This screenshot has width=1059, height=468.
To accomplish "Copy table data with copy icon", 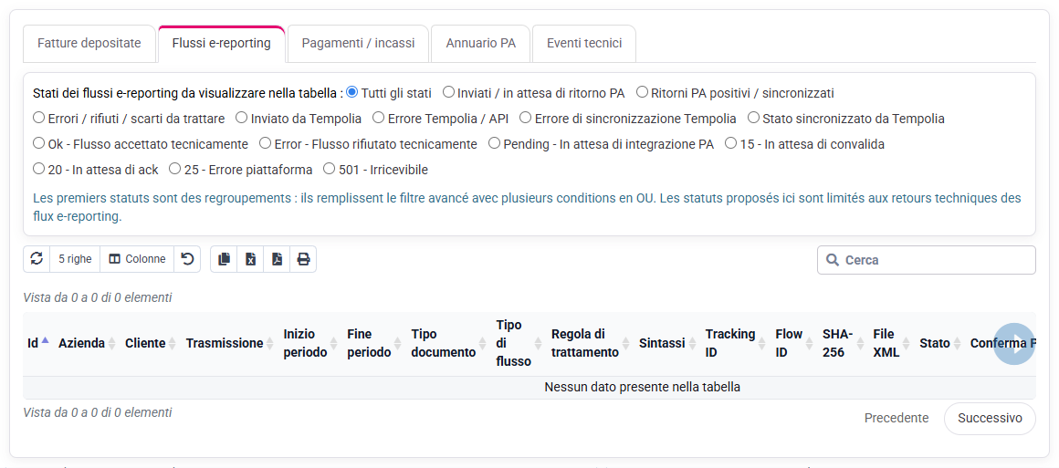I will tap(225, 259).
